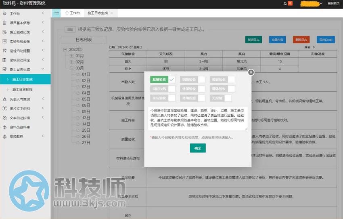This screenshot has width=343, height=219.
Task: Click the 新增日志 button
Action: coord(253,40)
